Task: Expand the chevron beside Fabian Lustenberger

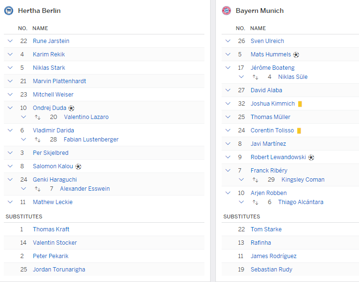Action: pos(23,139)
